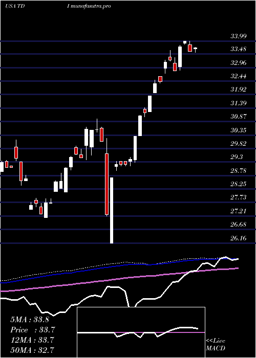
Task: Click the 28.78 price axis label
Action: coord(239,170)
